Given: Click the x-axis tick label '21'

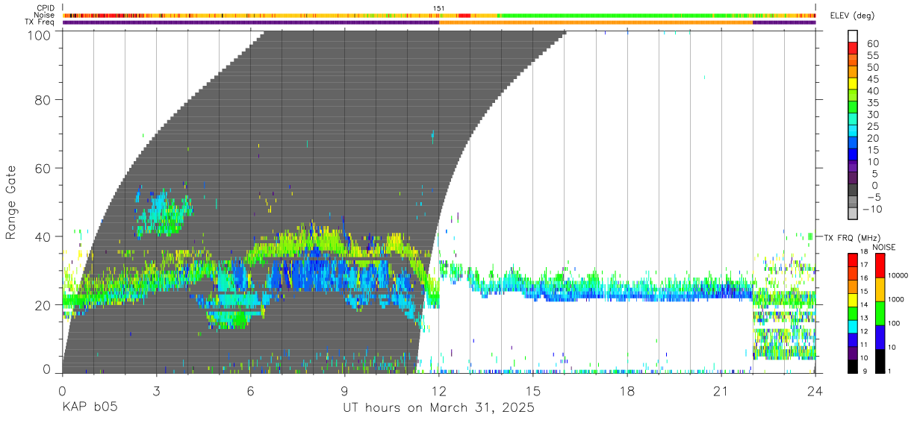Looking at the screenshot, I should tap(721, 391).
